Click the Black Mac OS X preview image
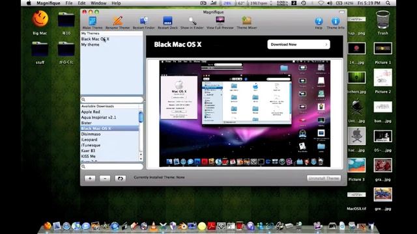Image resolution: width=417 pixels, height=234 pixels. (245, 114)
